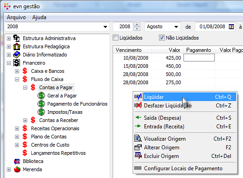
Task: Select Entrada (Receita) in the context menu
Action: coord(185,126)
